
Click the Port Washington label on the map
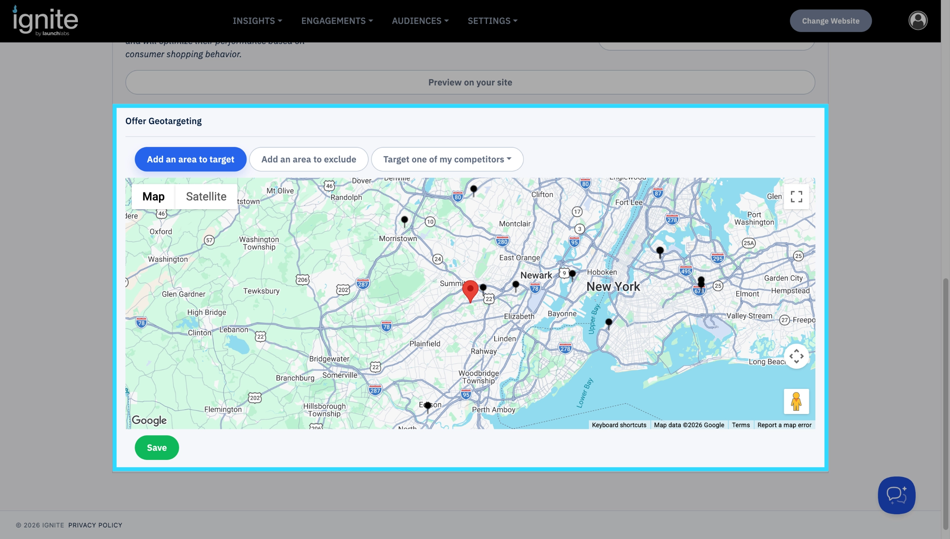754,218
